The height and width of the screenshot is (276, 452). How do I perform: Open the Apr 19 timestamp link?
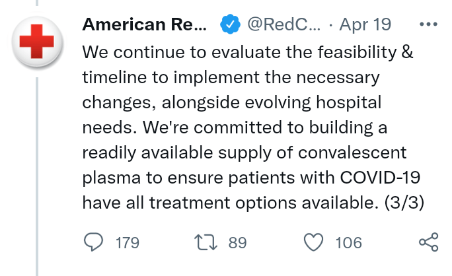365,24
